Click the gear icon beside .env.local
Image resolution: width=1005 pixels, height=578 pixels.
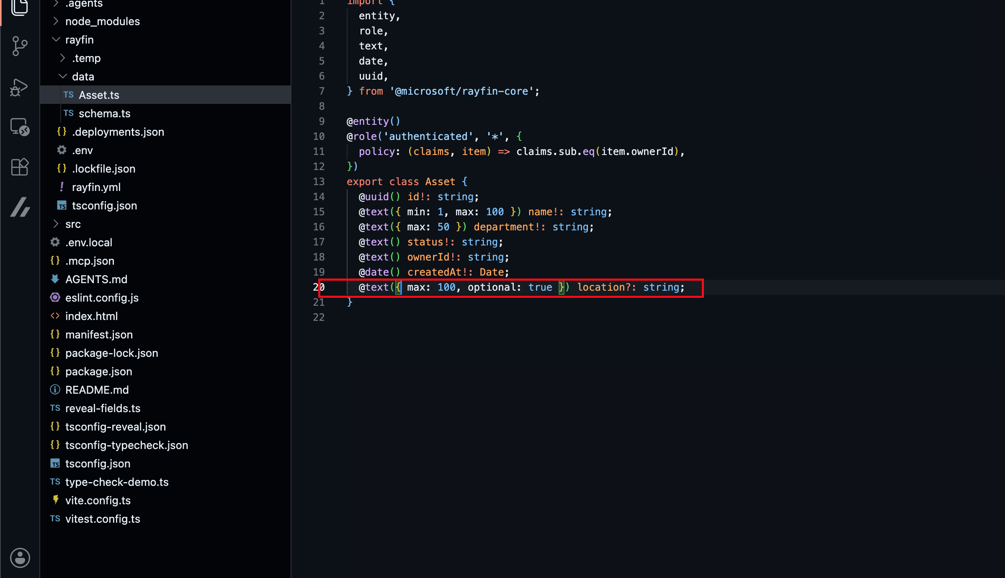pyautogui.click(x=55, y=242)
